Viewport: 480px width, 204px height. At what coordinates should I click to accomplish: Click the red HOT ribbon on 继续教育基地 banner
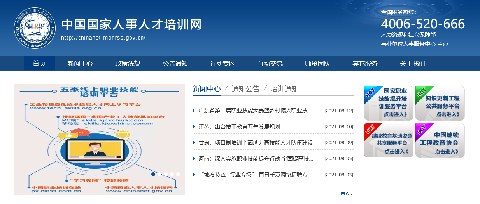(370, 130)
